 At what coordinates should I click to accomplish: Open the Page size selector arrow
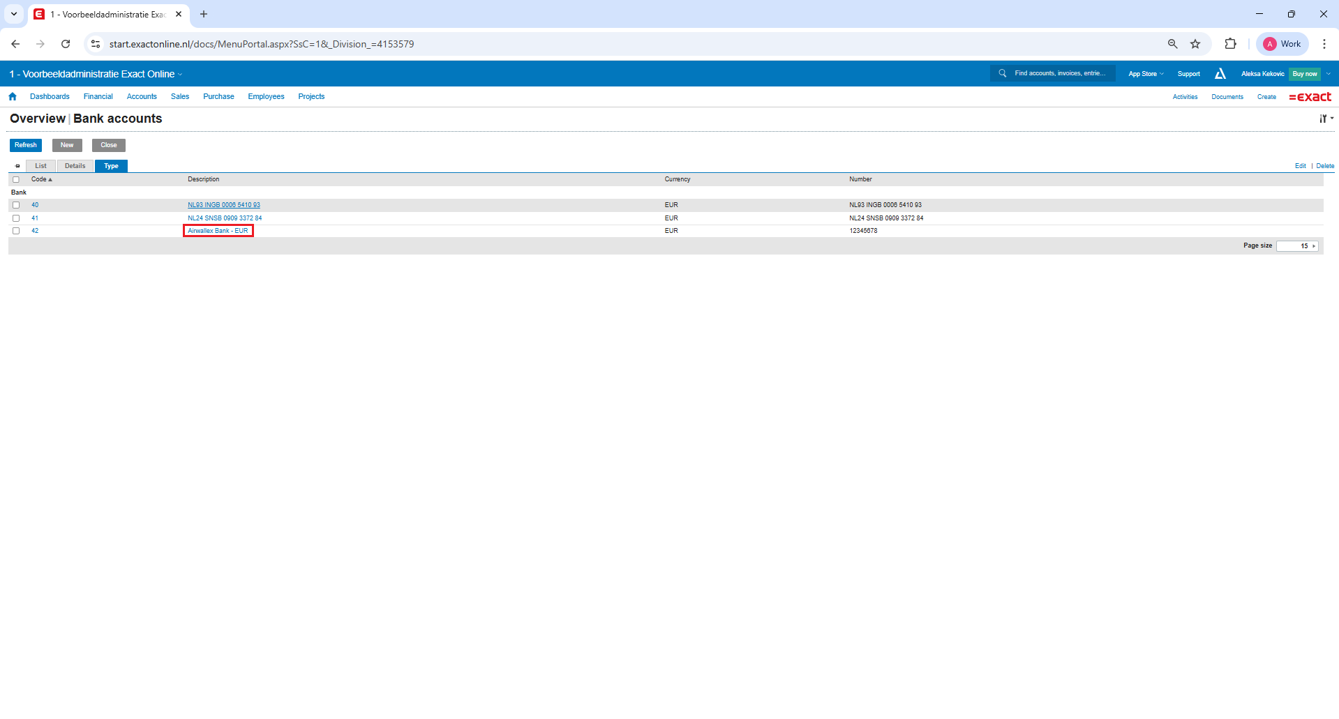point(1314,246)
